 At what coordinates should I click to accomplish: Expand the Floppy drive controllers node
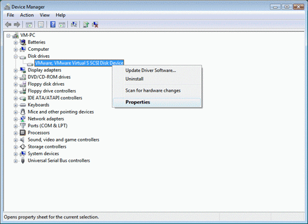pyautogui.click(x=16, y=91)
